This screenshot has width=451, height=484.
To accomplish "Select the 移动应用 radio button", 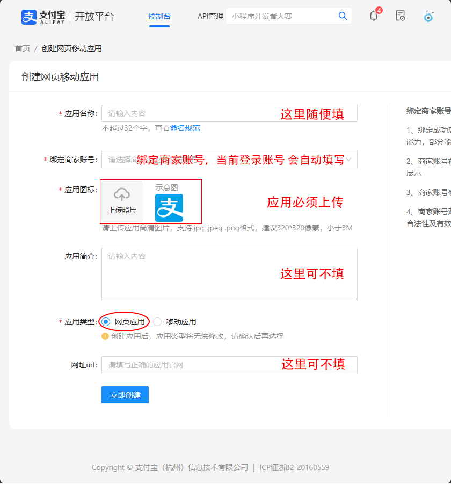I will (x=156, y=321).
